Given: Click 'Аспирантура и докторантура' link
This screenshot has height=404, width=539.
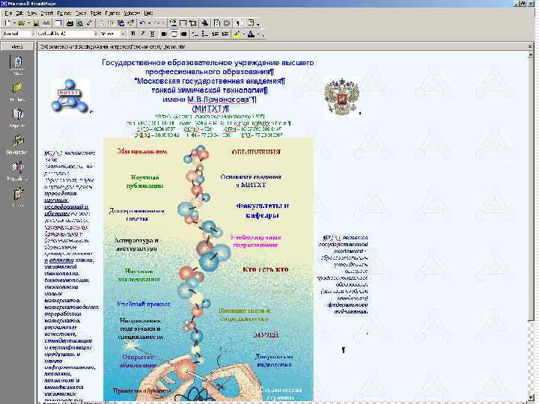Looking at the screenshot, I should coord(136,244).
